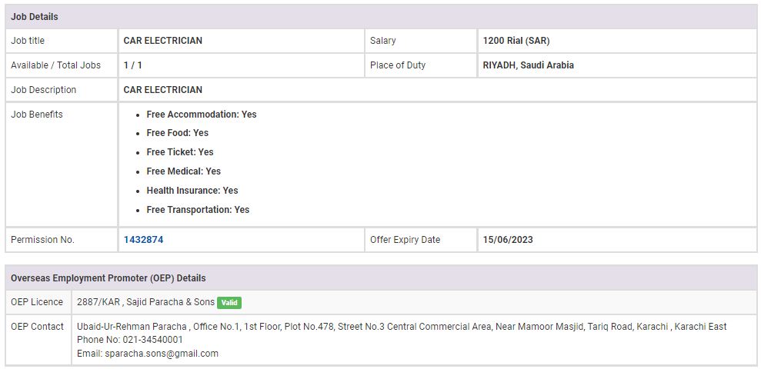Click the green Valid licence badge

(229, 303)
